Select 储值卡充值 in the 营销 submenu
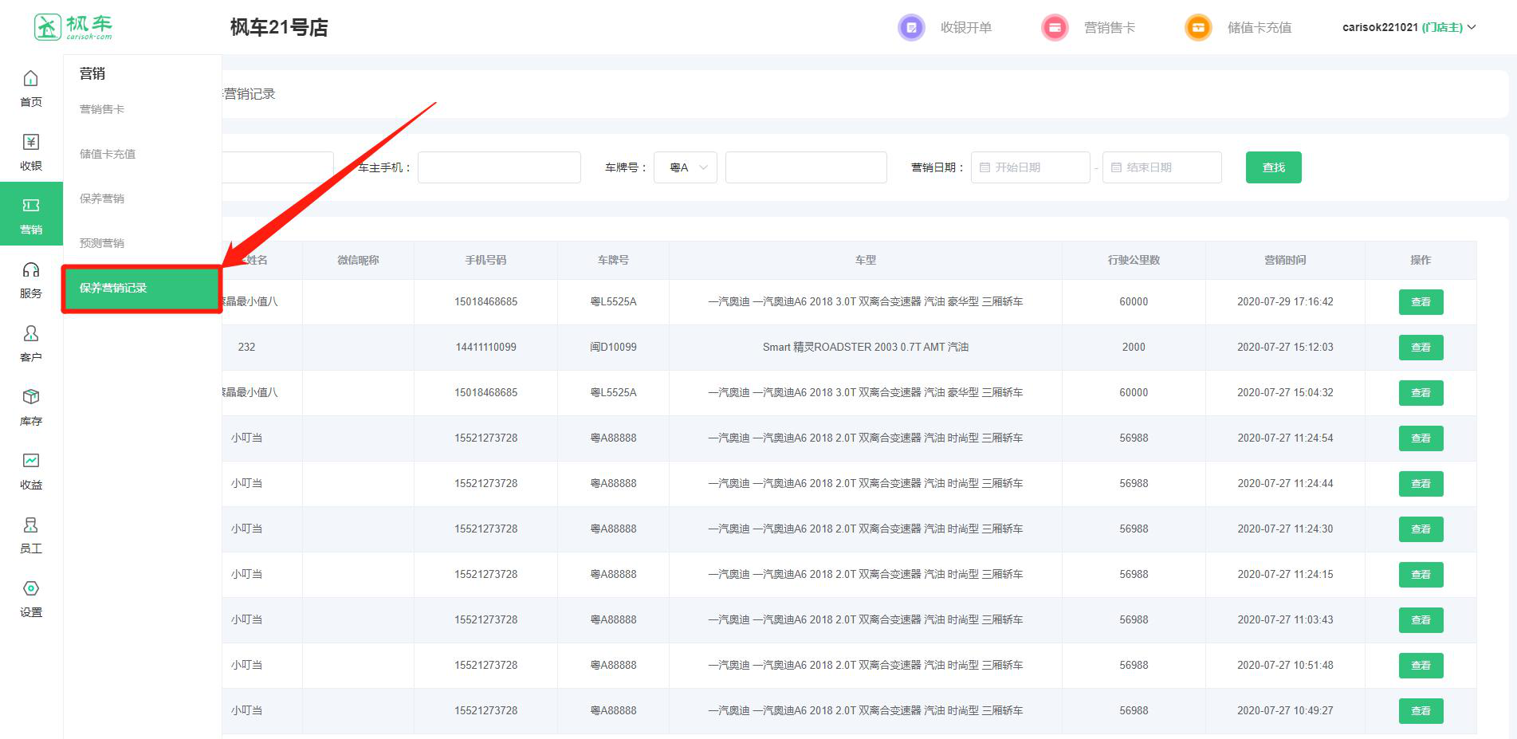 (108, 154)
